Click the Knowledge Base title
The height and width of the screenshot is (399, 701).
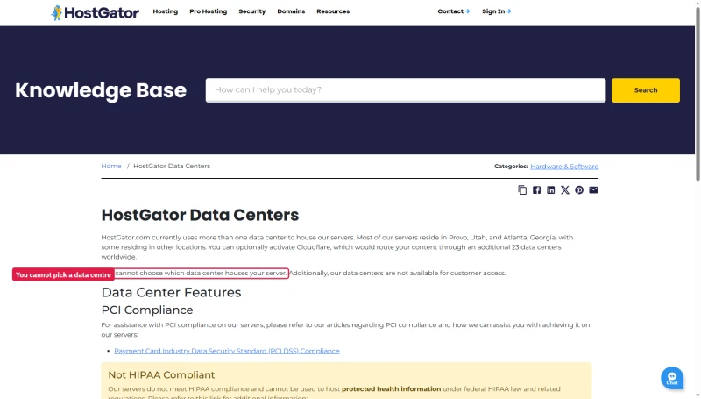coord(101,90)
